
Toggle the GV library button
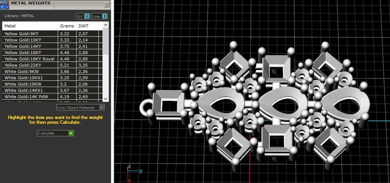click(x=83, y=16)
